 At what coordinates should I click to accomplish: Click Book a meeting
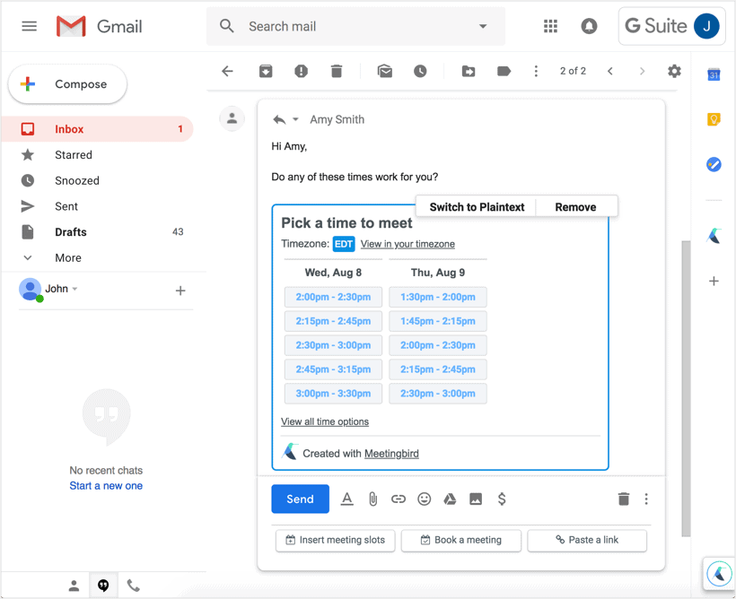[460, 541]
